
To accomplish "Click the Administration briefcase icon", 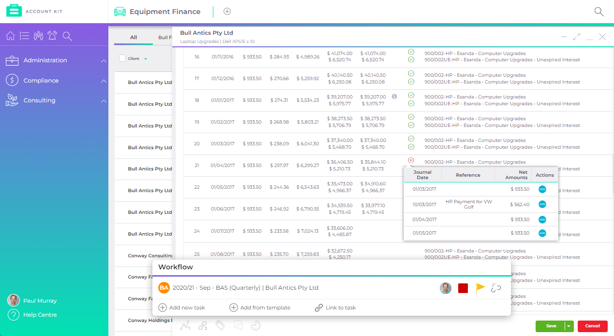I will 12,60.
